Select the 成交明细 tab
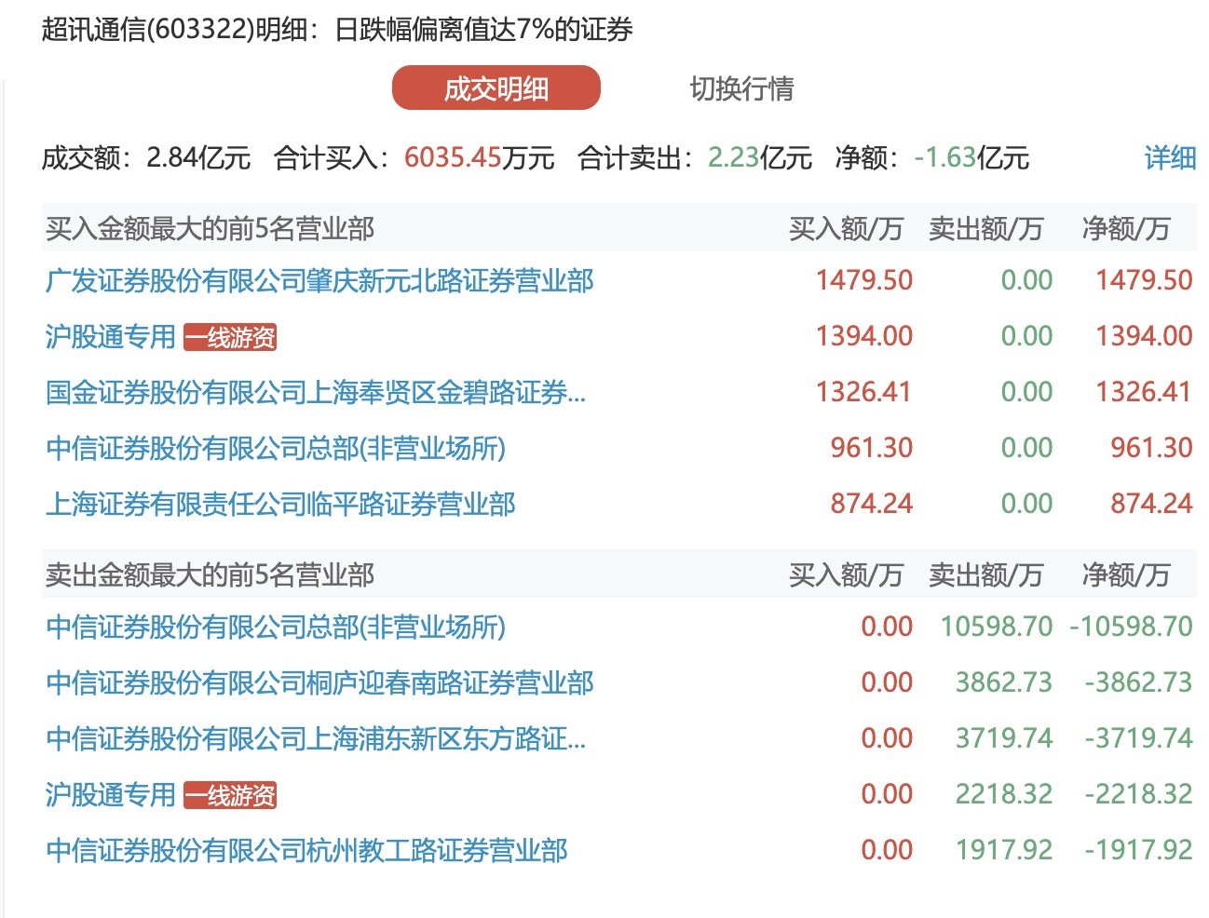1209x918 pixels. 496,88
